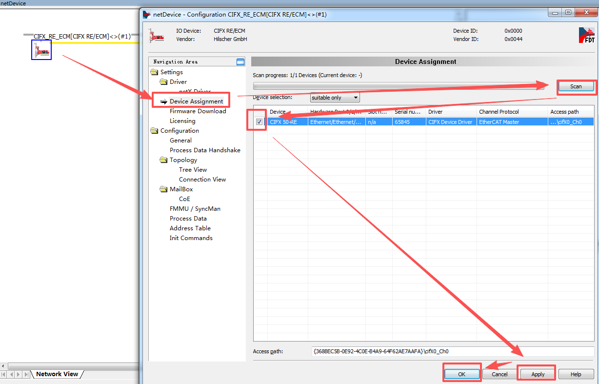Select the Settings tree node
The height and width of the screenshot is (384, 599).
coord(172,72)
